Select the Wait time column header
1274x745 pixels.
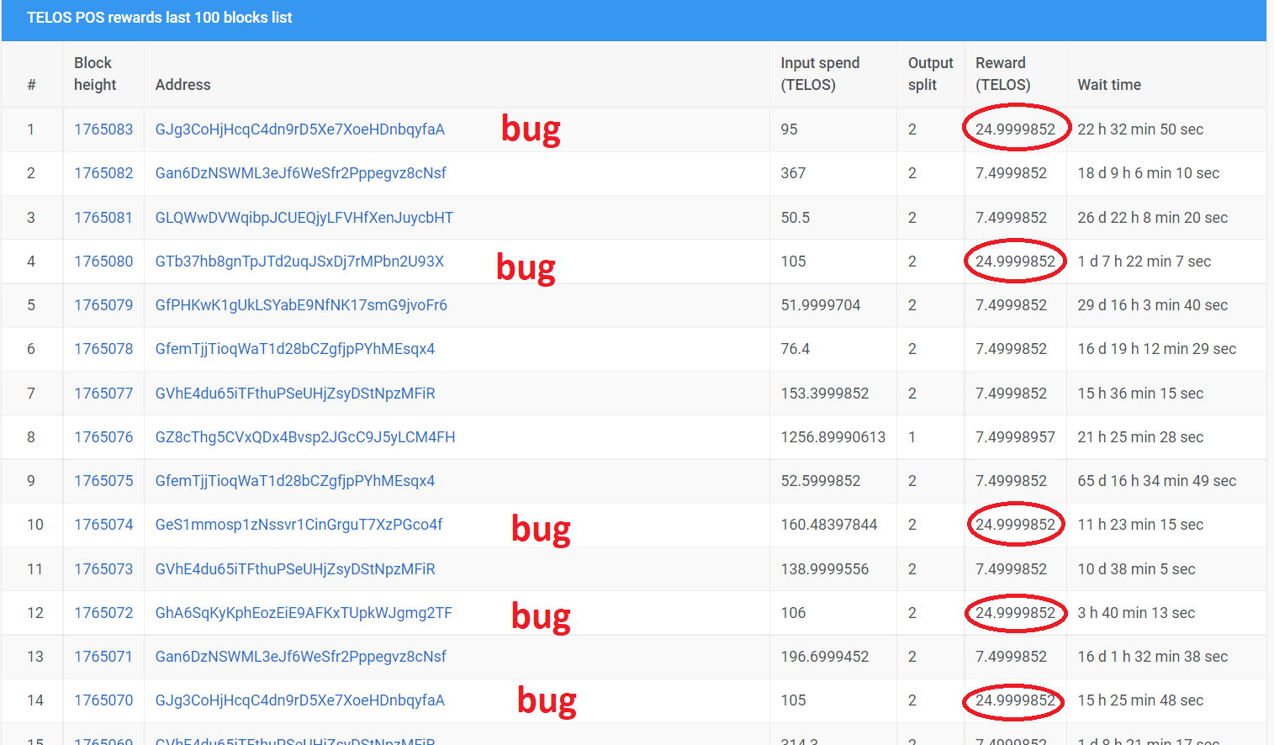pyautogui.click(x=1109, y=85)
